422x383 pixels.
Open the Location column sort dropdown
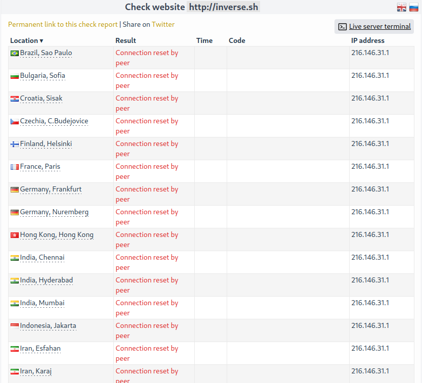pyautogui.click(x=42, y=40)
